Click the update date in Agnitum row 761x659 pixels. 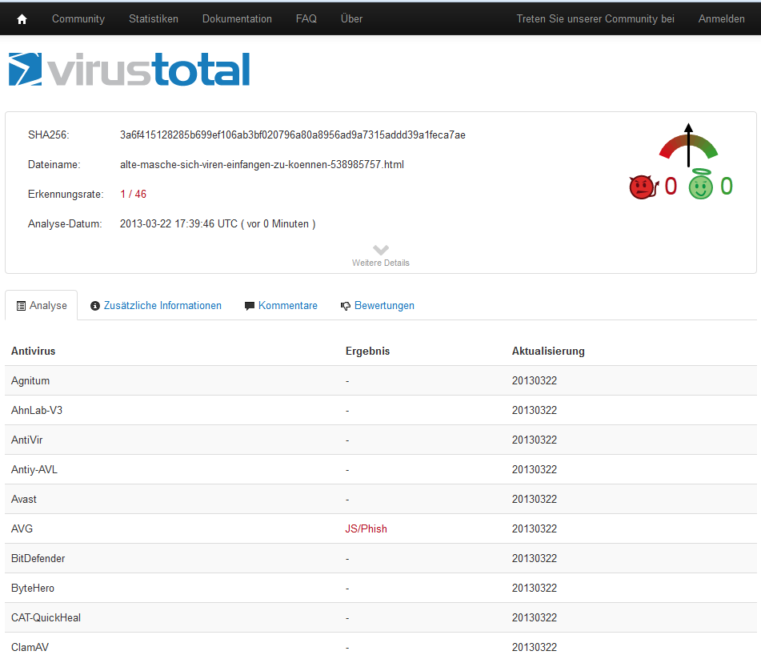535,380
